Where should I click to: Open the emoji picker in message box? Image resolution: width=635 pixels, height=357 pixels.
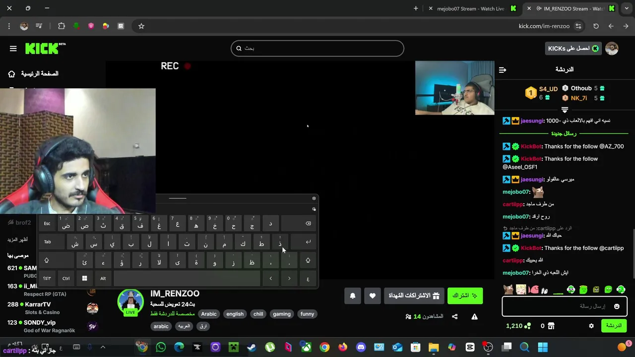coord(617,306)
